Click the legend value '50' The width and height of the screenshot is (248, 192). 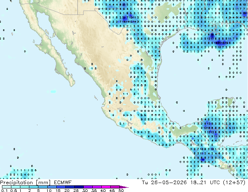tap(121, 190)
